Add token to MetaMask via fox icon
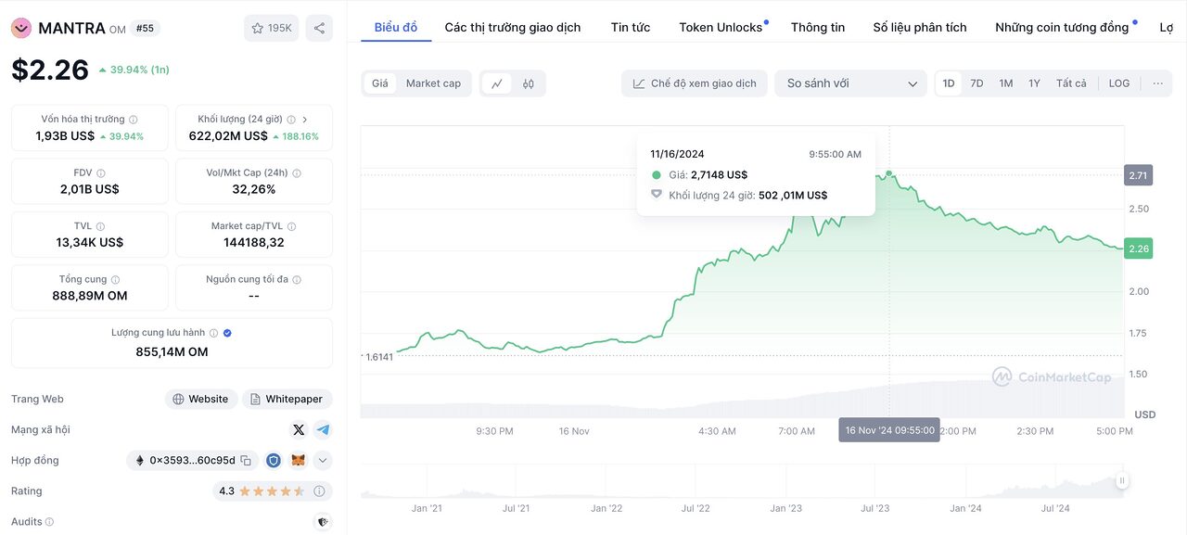 pos(298,460)
